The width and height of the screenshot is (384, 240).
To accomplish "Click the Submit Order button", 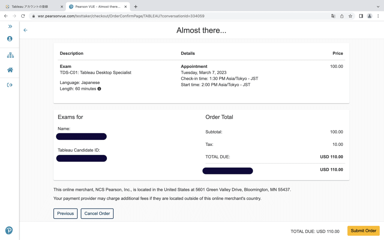I will [363, 231].
